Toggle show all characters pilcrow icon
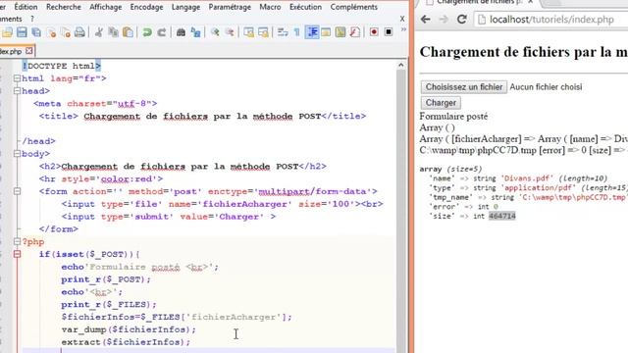This screenshot has width=628, height=353. click(296, 32)
